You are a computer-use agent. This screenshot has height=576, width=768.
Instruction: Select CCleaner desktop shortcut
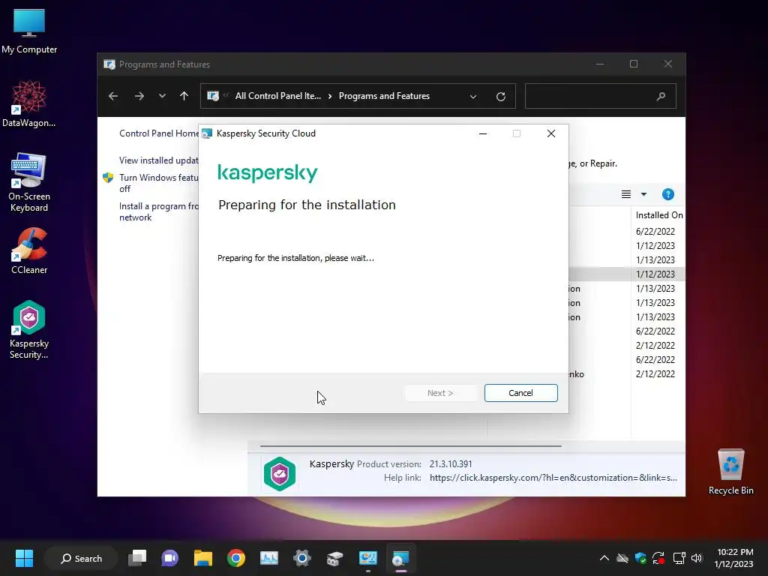coord(29,250)
